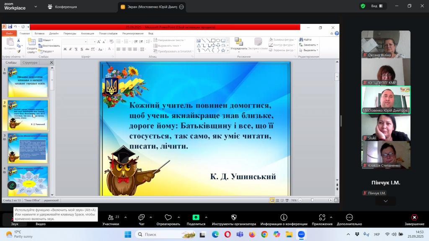This screenshot has height=241, width=429.
Task: Click the green encryption shield icon
Action: (363, 6)
